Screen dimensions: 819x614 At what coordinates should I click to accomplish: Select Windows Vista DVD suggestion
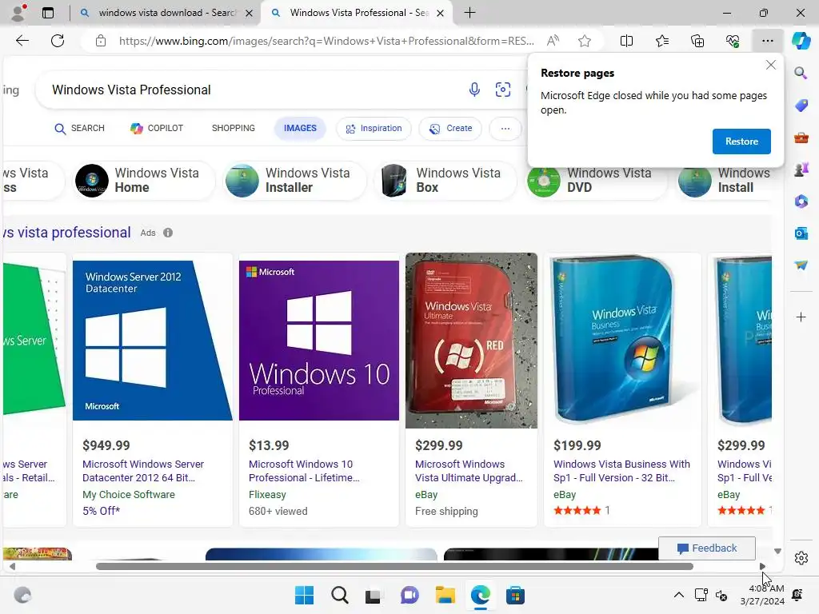(595, 180)
